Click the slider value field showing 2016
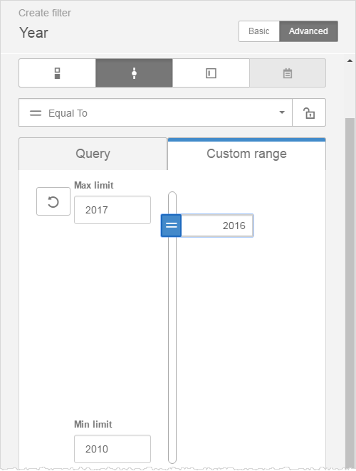 tap(217, 226)
